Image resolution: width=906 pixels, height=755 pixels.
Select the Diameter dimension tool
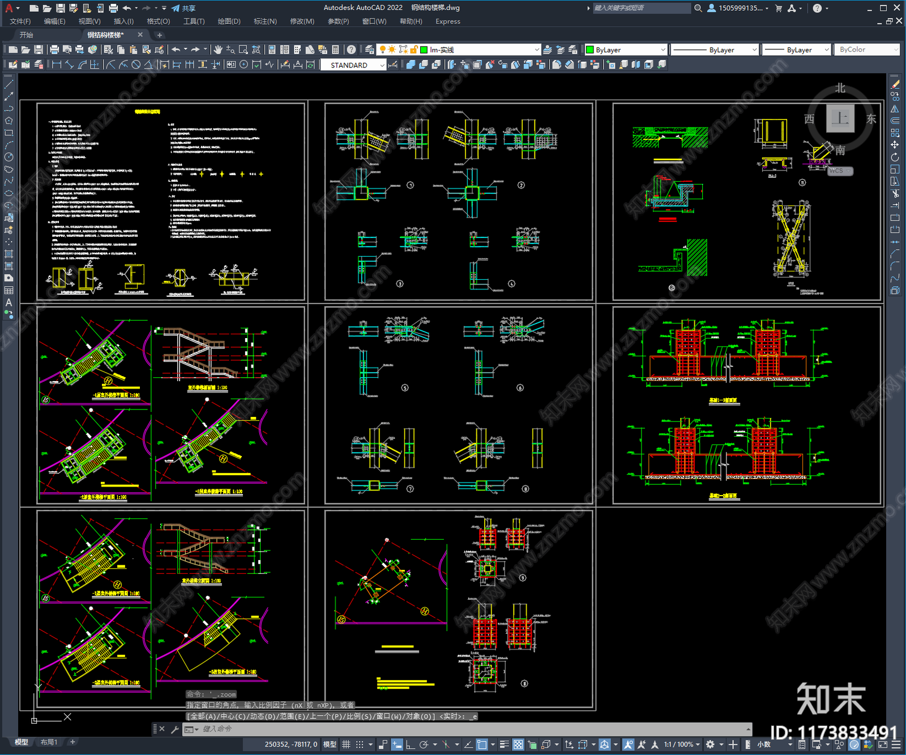point(136,65)
